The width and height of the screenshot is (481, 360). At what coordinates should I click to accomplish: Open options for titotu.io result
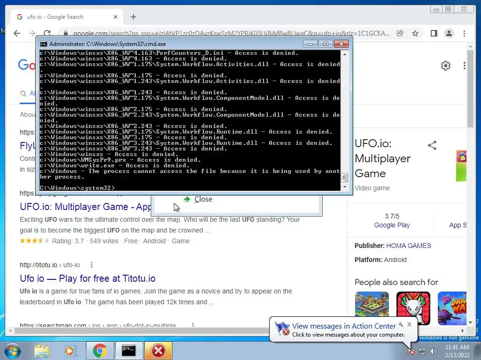pos(92,265)
